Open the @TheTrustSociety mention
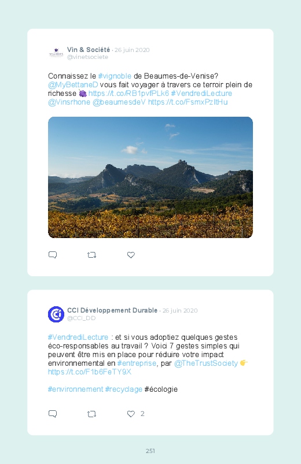This screenshot has height=464, width=301. [x=206, y=363]
